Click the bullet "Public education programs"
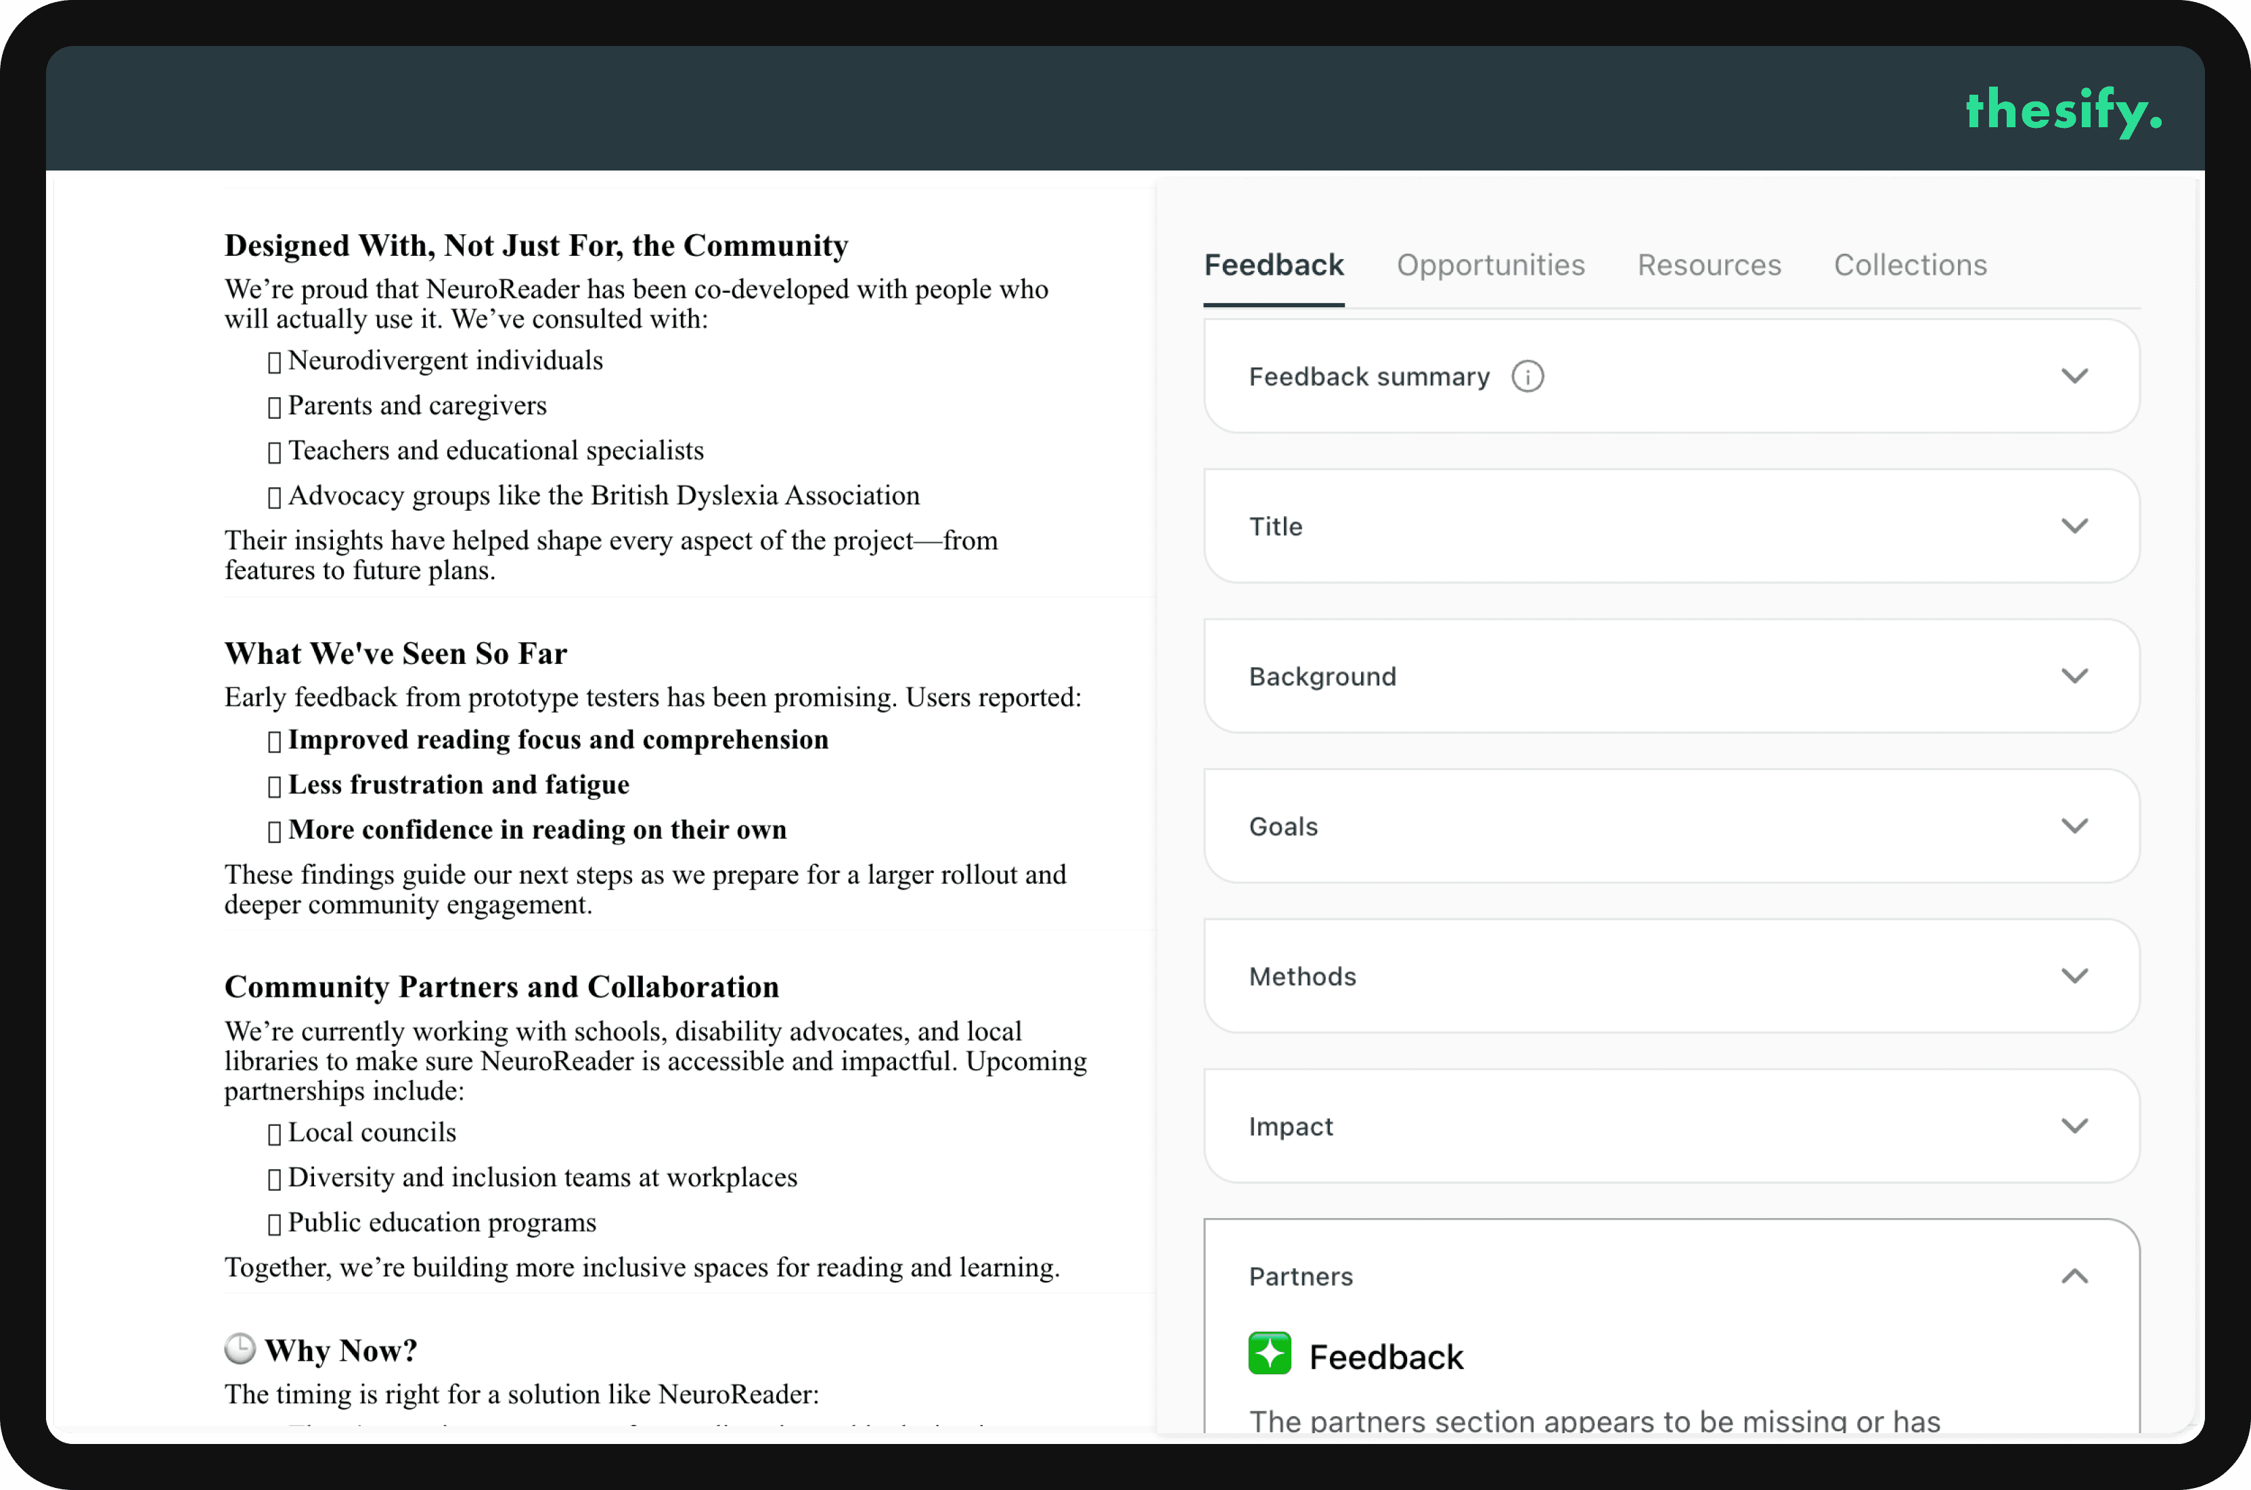2251x1490 pixels. click(x=442, y=1223)
